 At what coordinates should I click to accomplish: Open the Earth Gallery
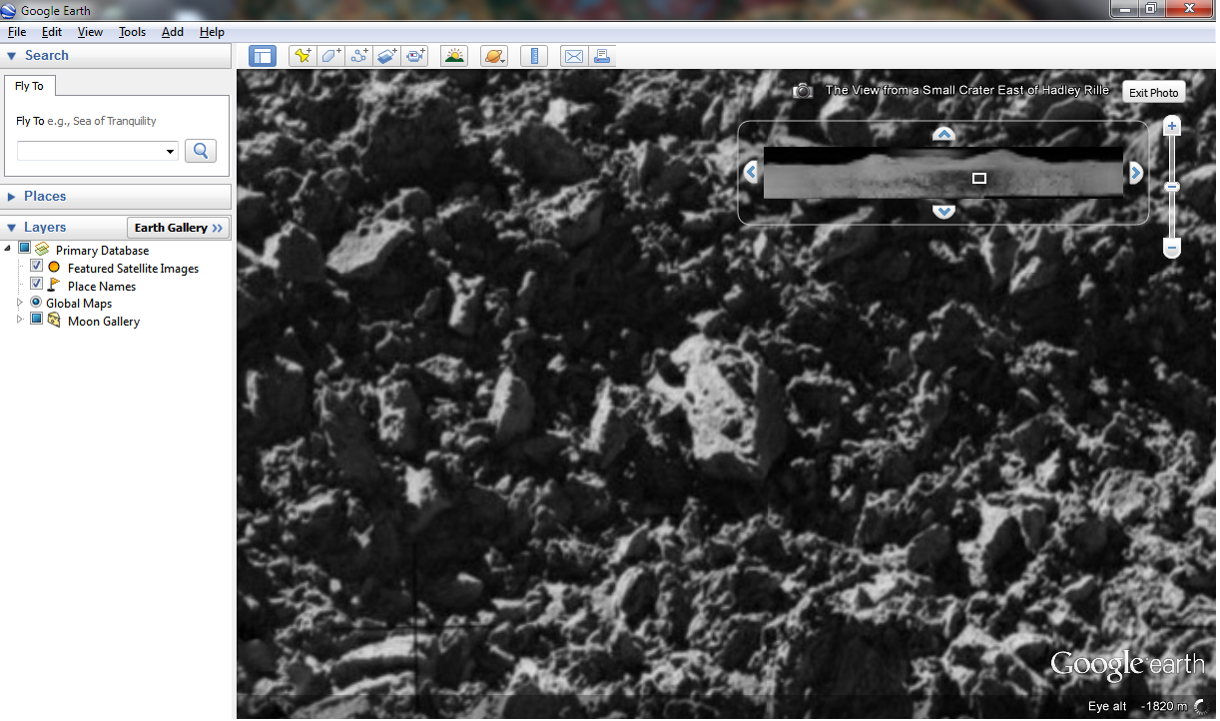pyautogui.click(x=178, y=227)
